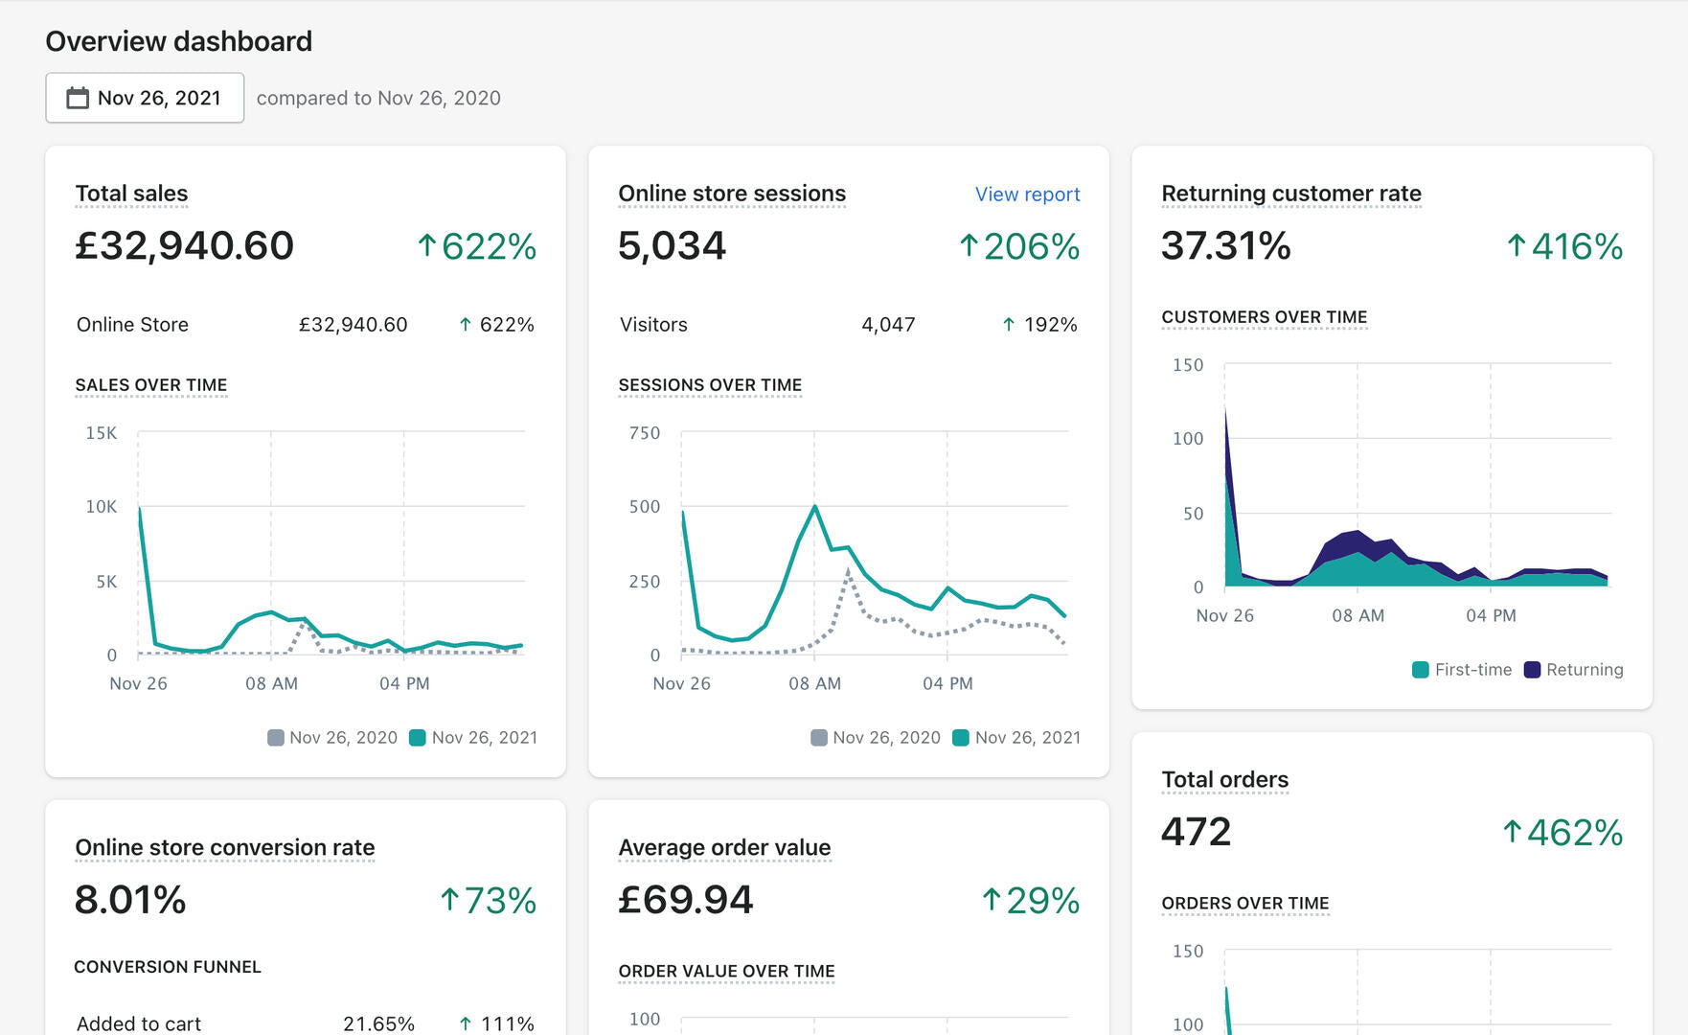Click the up arrow next to 462% total orders
1688x1035 pixels.
1512,832
